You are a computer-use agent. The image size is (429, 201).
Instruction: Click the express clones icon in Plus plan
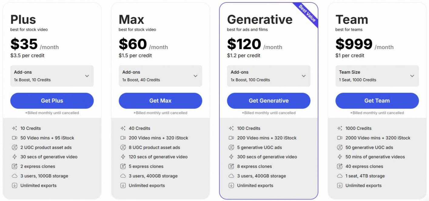(x=15, y=166)
